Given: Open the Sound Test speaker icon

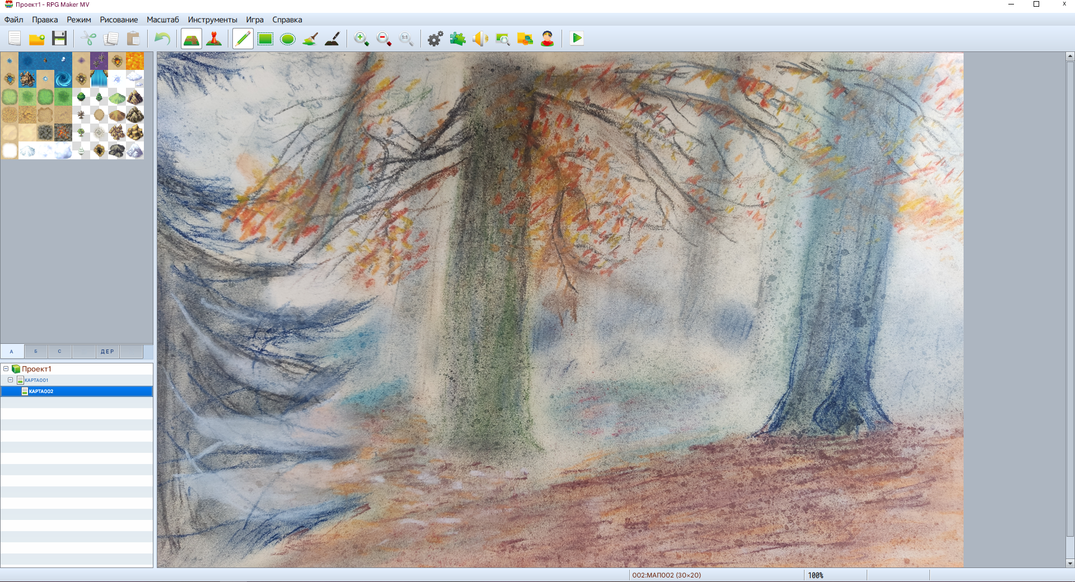Looking at the screenshot, I should pos(480,39).
